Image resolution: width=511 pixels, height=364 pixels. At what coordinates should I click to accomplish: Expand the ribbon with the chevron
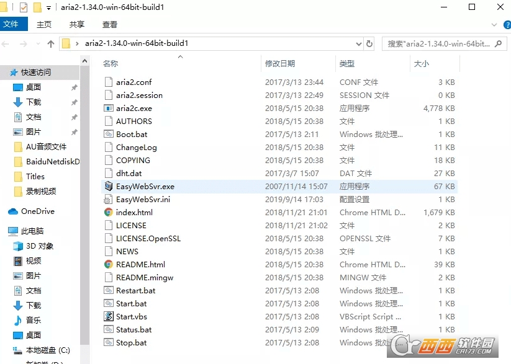pyautogui.click(x=494, y=25)
